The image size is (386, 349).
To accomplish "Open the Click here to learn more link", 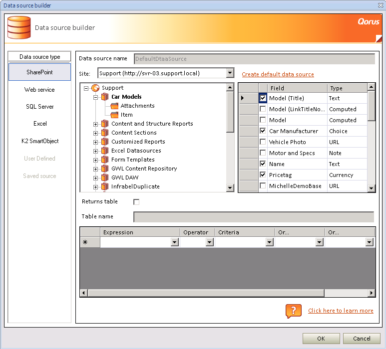I will point(341,311).
